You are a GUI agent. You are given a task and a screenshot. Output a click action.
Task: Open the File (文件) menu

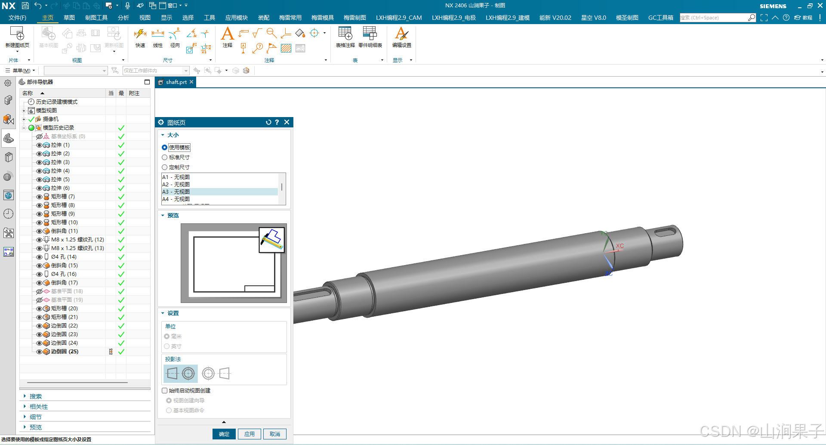[x=17, y=18]
